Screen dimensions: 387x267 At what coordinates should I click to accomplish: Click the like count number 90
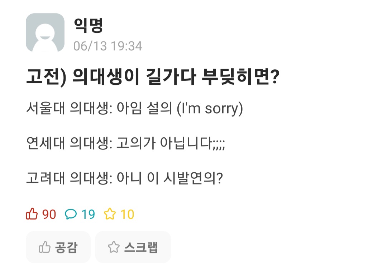49,214
